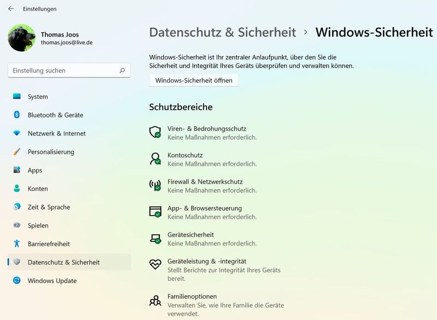Select the Spielen controller icon
This screenshot has width=437, height=320.
point(16,226)
